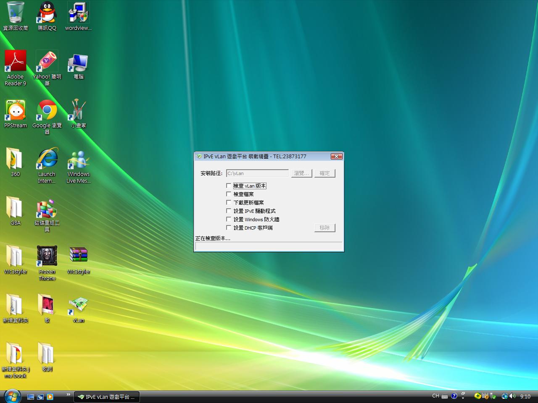Click the vLan desktop shortcut icon
The image size is (538, 403).
pyautogui.click(x=79, y=306)
